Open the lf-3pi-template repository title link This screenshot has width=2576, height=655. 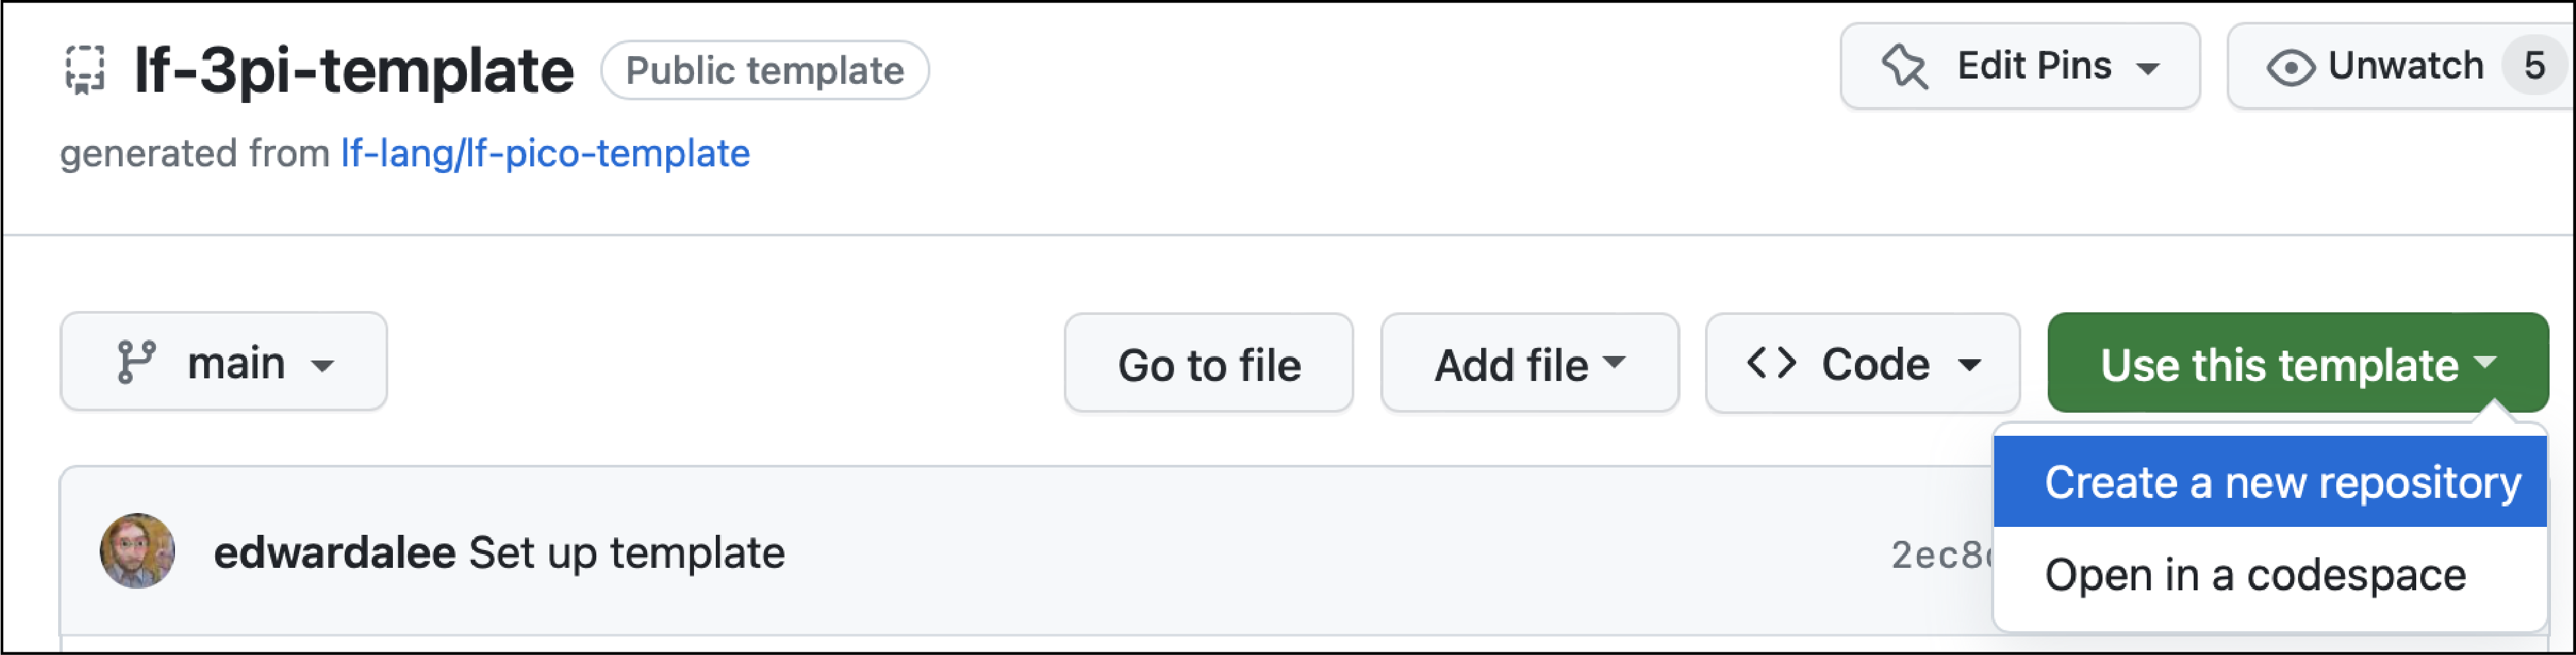pos(354,70)
